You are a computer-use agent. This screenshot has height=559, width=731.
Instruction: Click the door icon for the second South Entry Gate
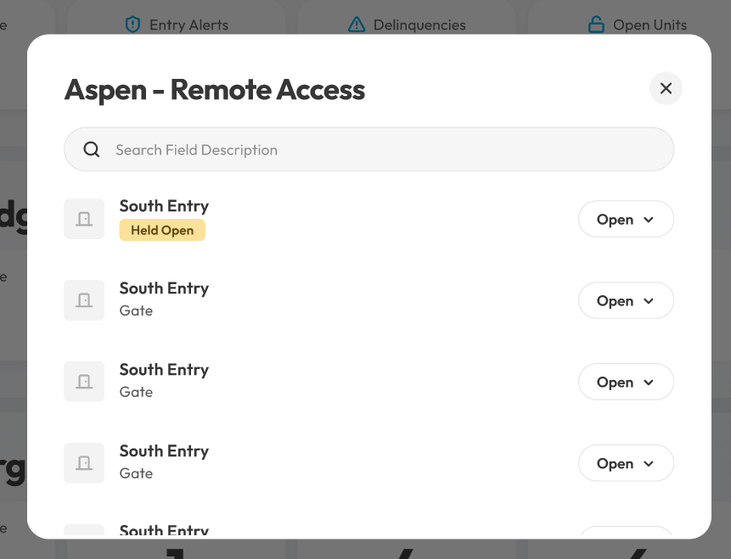(x=83, y=382)
